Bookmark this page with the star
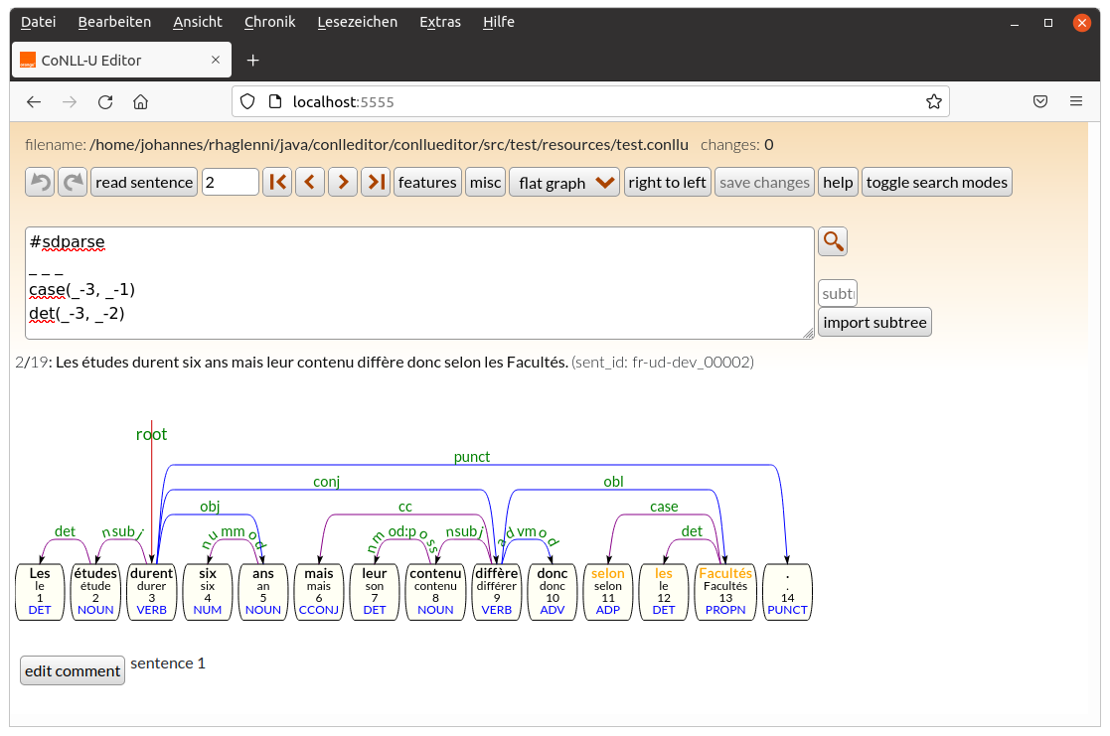 pyautogui.click(x=934, y=102)
